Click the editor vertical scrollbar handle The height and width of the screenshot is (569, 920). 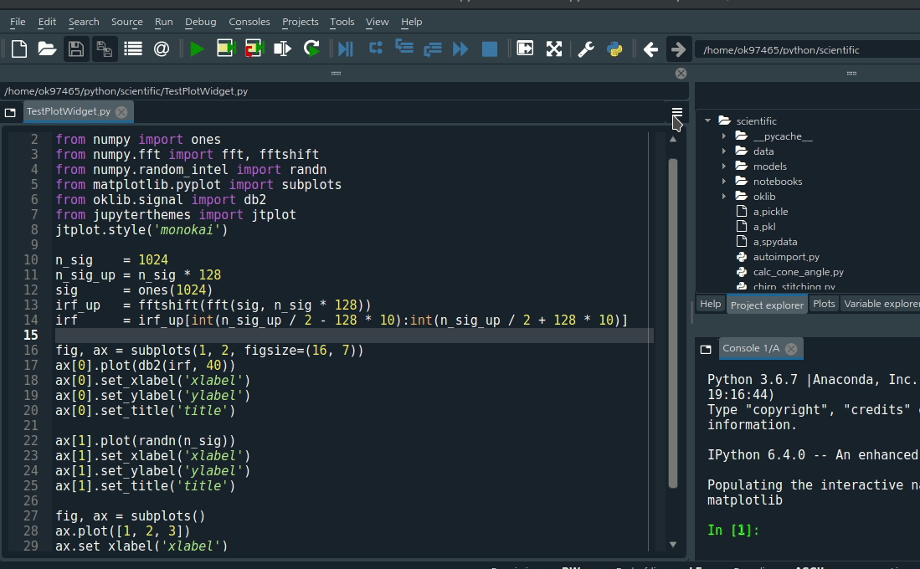[x=673, y=323]
